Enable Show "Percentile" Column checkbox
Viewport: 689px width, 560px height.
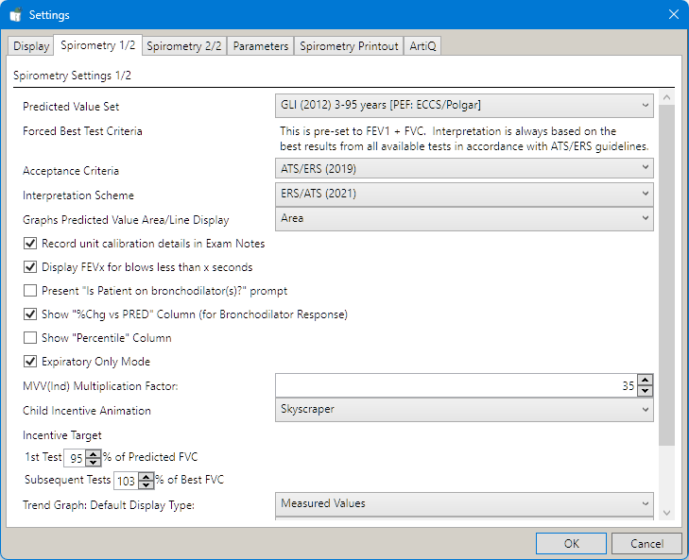click(x=29, y=338)
